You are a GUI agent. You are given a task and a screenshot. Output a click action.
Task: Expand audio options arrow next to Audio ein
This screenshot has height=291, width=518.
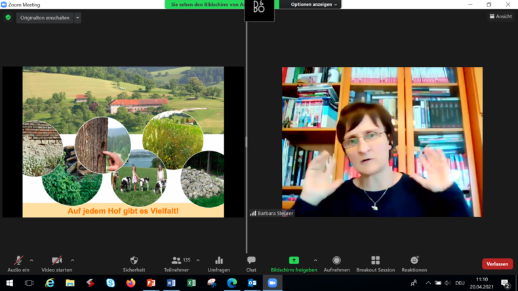31,260
